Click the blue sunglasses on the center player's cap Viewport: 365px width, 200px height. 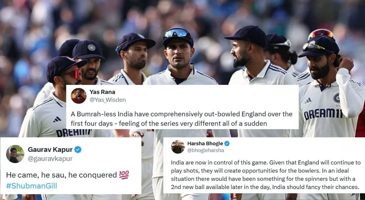[177, 33]
